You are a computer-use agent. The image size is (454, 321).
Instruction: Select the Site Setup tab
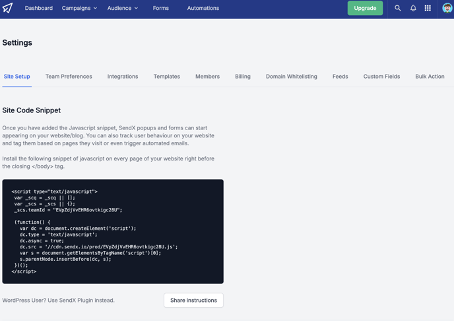(16, 77)
